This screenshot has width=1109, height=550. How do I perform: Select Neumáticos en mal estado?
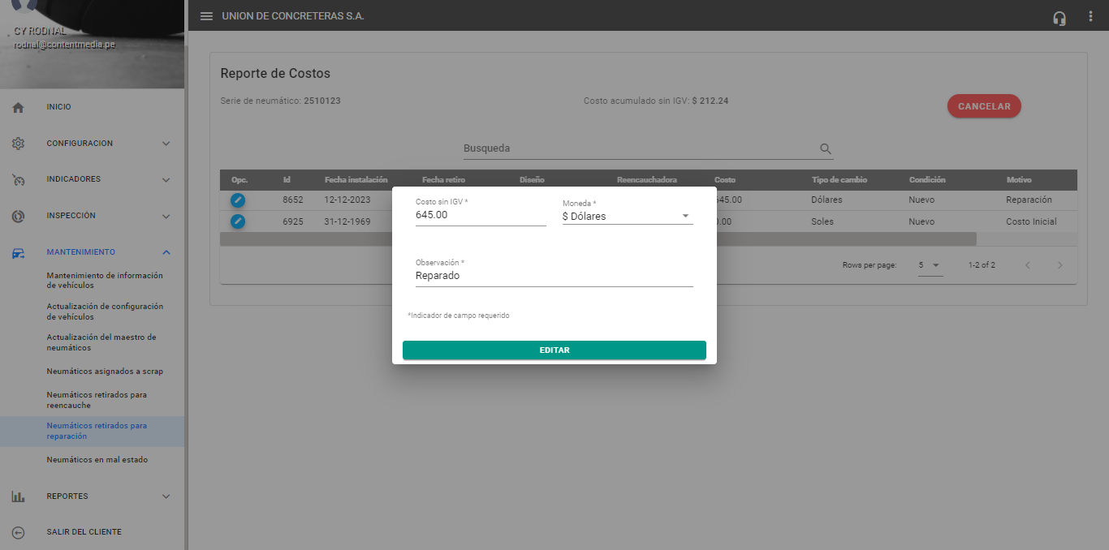(x=97, y=460)
